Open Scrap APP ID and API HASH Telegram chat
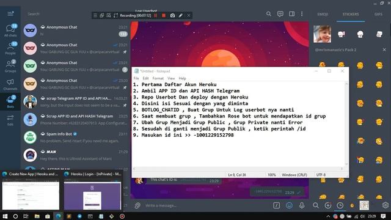Viewport: 391px width, 220px height. coord(75,120)
